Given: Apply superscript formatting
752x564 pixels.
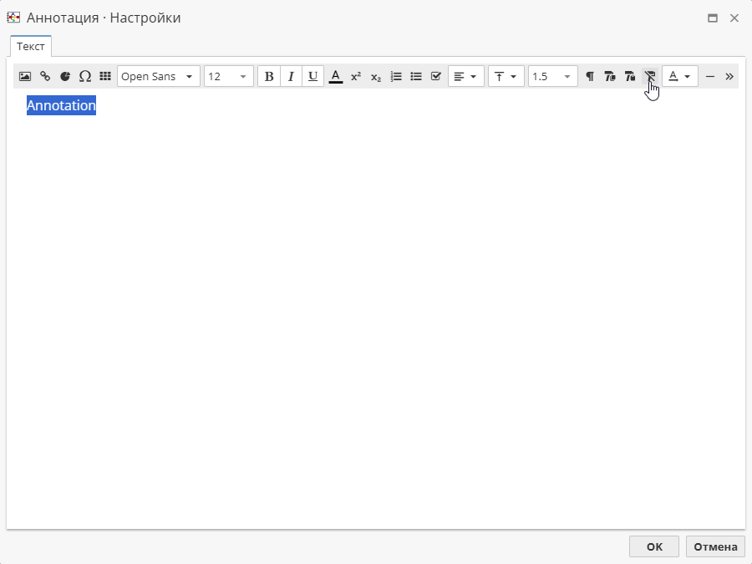Looking at the screenshot, I should pyautogui.click(x=356, y=76).
